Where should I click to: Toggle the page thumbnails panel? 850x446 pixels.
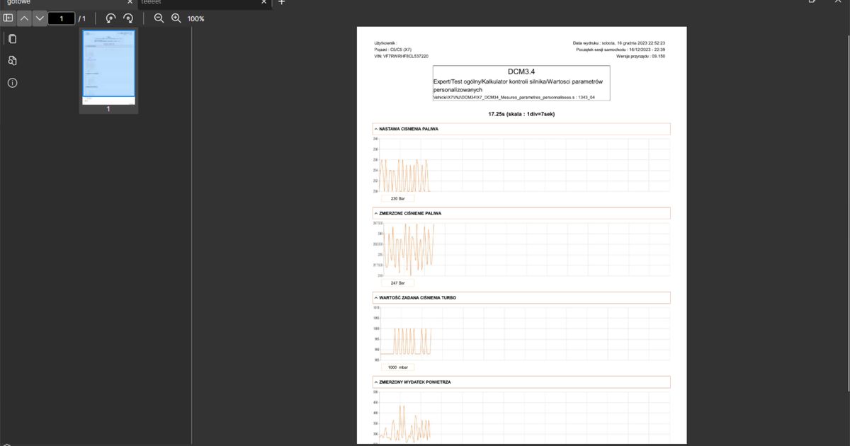pos(11,38)
